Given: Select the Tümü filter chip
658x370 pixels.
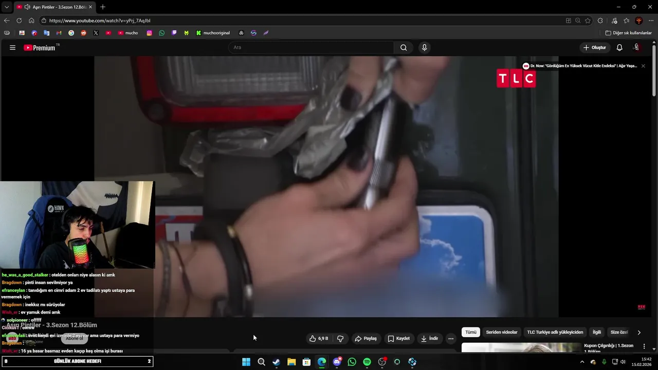Looking at the screenshot, I should point(471,332).
